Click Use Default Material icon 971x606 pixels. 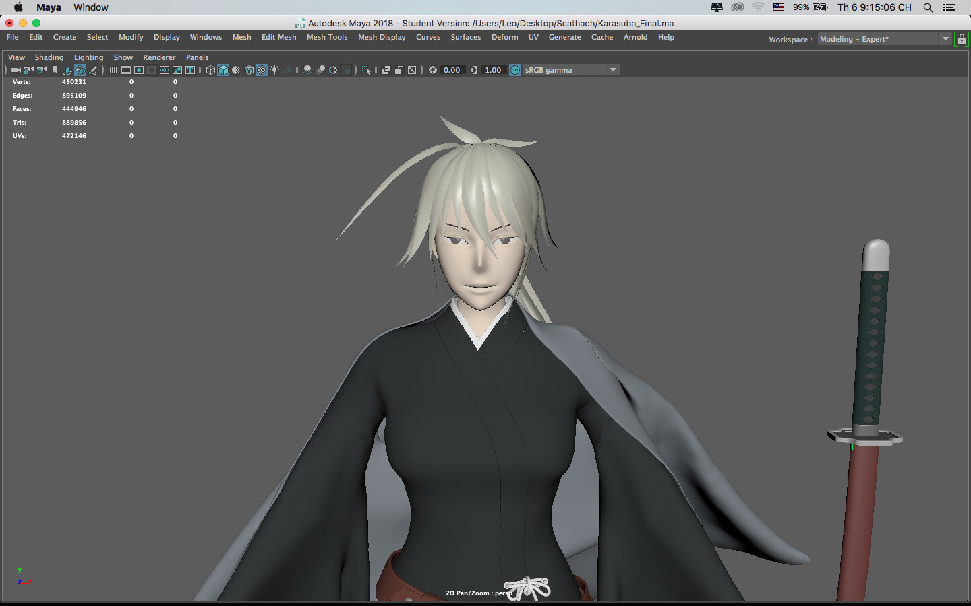(x=236, y=70)
